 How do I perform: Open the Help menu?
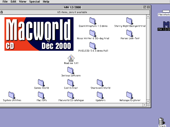coord(46,2)
